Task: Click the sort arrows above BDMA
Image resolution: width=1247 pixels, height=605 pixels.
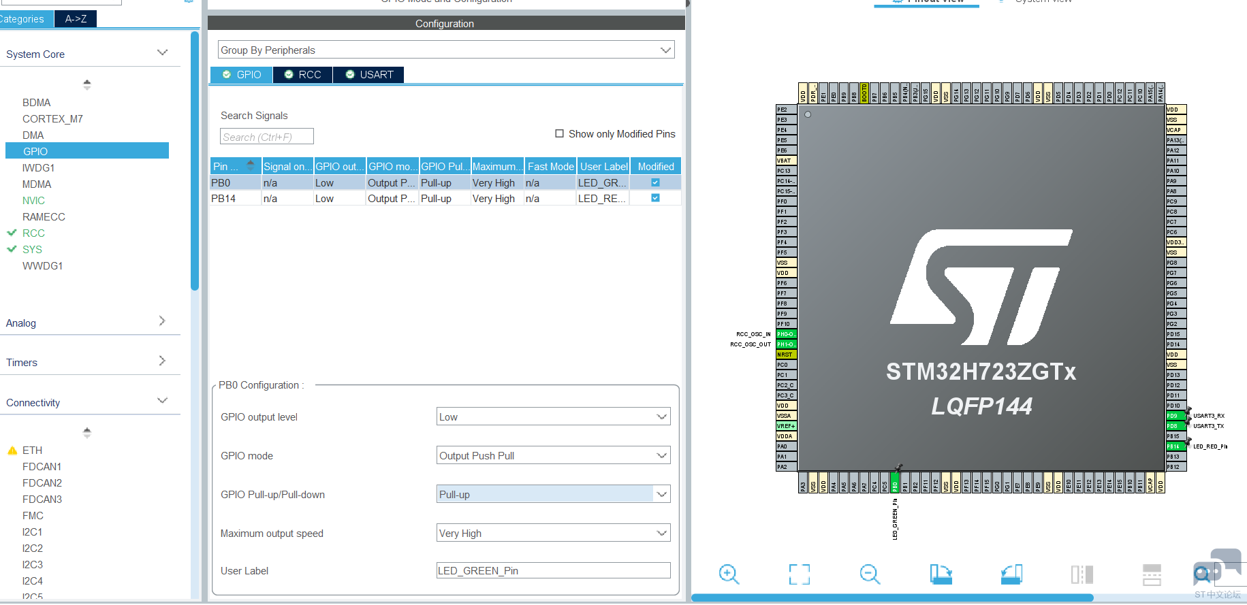Action: click(x=86, y=84)
